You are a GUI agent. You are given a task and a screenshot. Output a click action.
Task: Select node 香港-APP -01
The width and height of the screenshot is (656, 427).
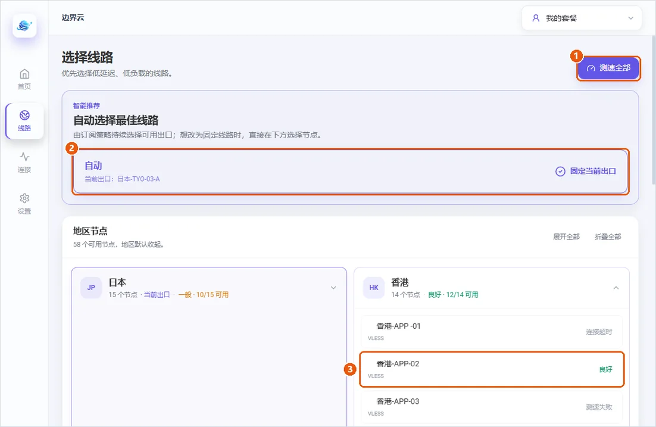491,332
